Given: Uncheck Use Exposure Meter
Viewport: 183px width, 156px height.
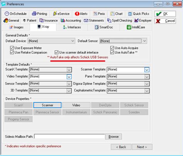Looking at the screenshot, I should (12, 48).
